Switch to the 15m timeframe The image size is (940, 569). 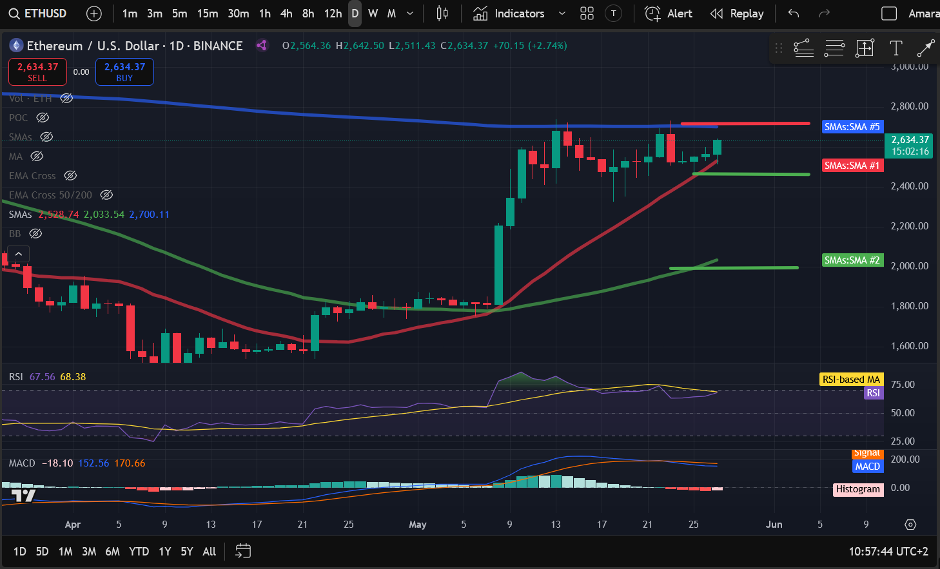click(x=208, y=14)
